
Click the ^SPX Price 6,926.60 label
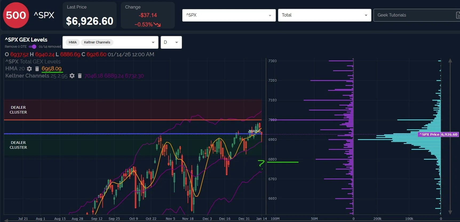[x=438, y=134]
